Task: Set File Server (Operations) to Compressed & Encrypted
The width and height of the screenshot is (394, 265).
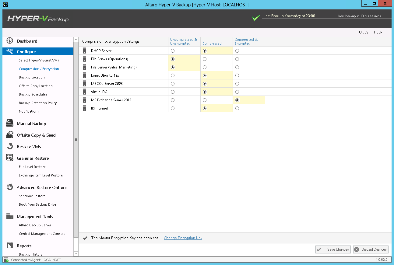Action: pyautogui.click(x=237, y=59)
